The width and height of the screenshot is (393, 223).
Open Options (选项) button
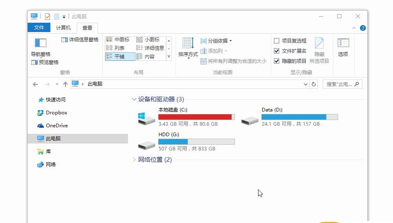coord(343,47)
